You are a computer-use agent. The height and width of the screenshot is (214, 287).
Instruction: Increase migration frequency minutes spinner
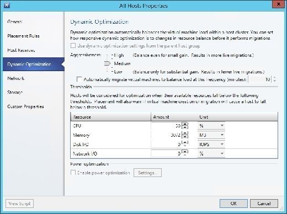[275, 78]
